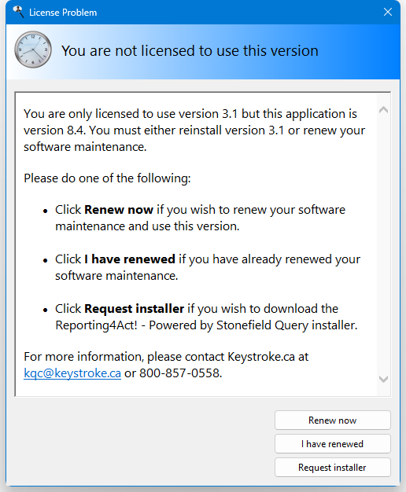Open the kqc@keystroke.ca email link
This screenshot has width=406, height=492.
pyautogui.click(x=72, y=373)
